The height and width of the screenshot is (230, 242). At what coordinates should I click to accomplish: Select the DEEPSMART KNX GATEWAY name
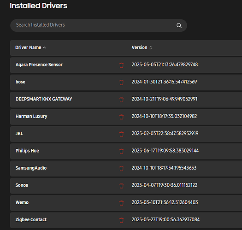click(44, 99)
